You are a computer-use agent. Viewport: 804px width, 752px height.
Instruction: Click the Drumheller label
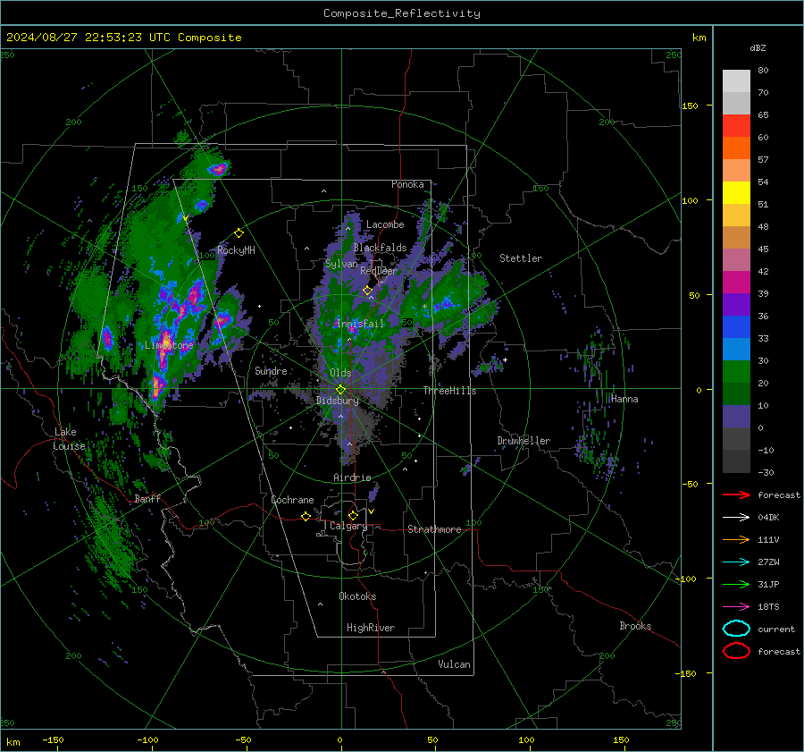tap(523, 441)
